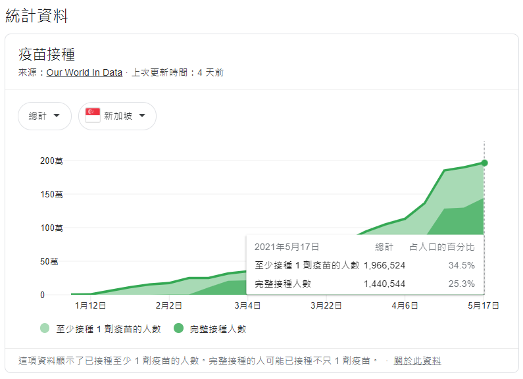Click the 200萬 y-axis label

(51, 161)
